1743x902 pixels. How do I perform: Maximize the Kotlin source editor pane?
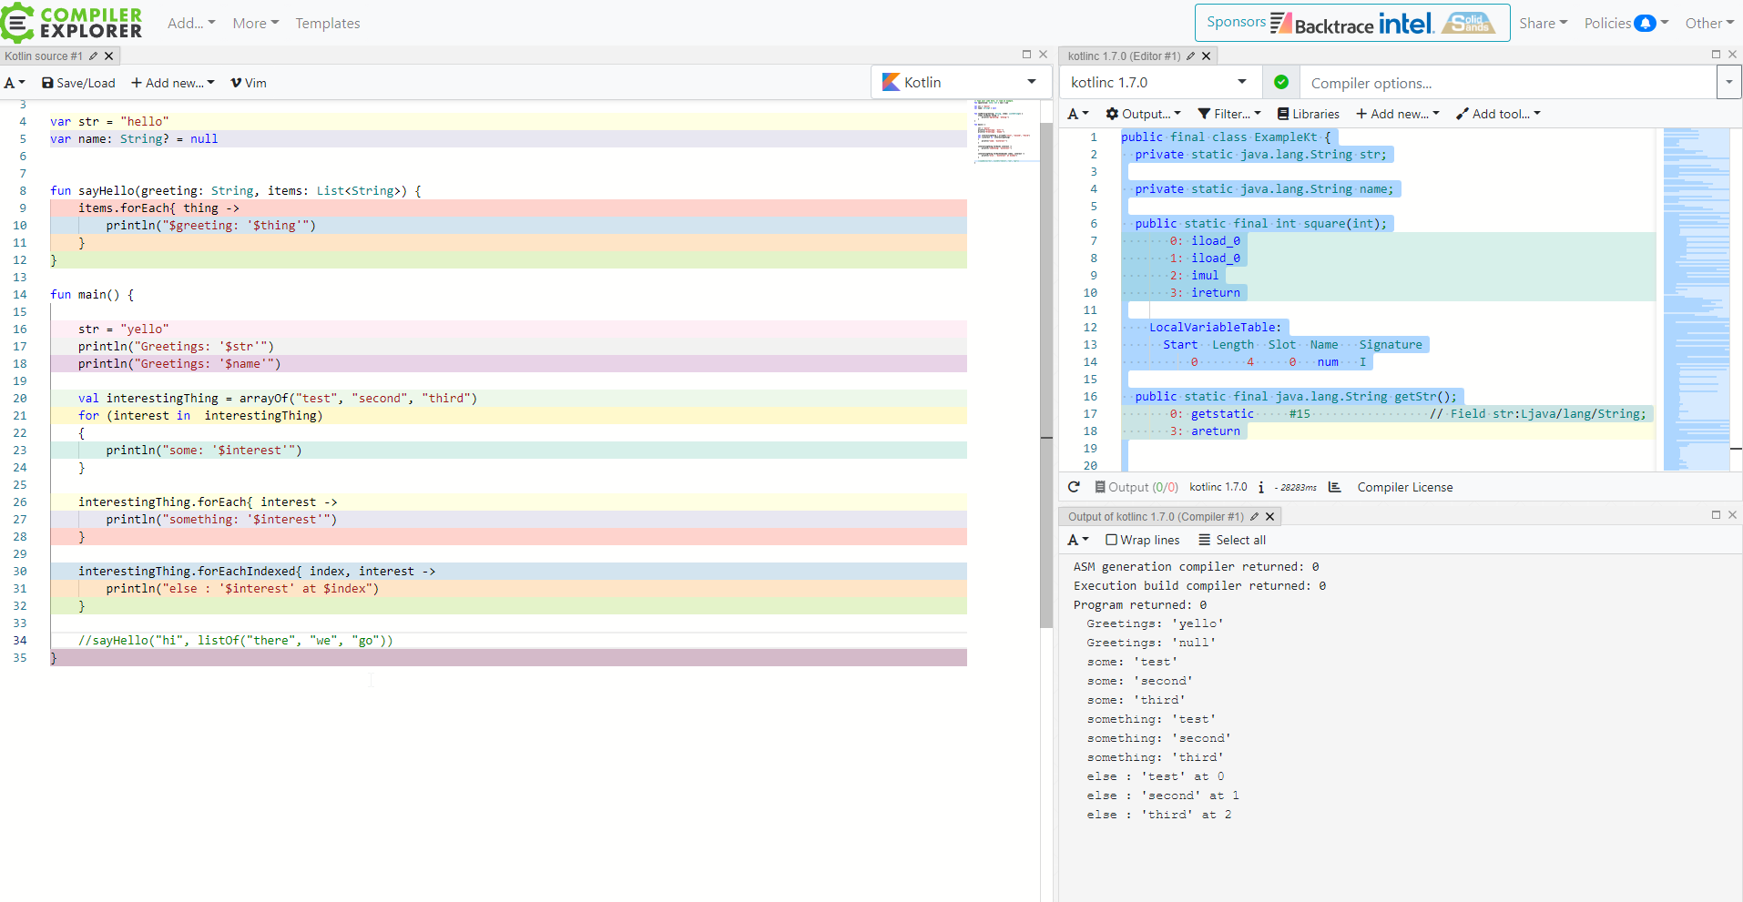point(1026,55)
